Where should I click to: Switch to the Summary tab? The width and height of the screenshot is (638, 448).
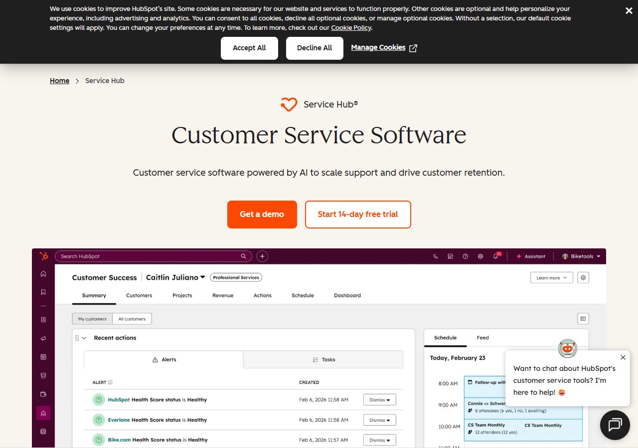click(94, 295)
